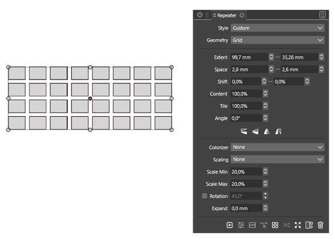The width and height of the screenshot is (334, 239).
Task: Open the Style dropdown showing Custom
Action: pos(277,28)
